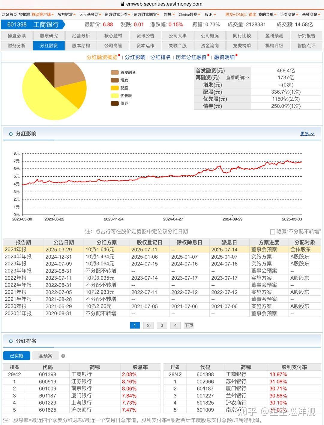Click 江苏银行 in dividend yield ranking
The width and height of the screenshot is (324, 425).
(x=82, y=382)
